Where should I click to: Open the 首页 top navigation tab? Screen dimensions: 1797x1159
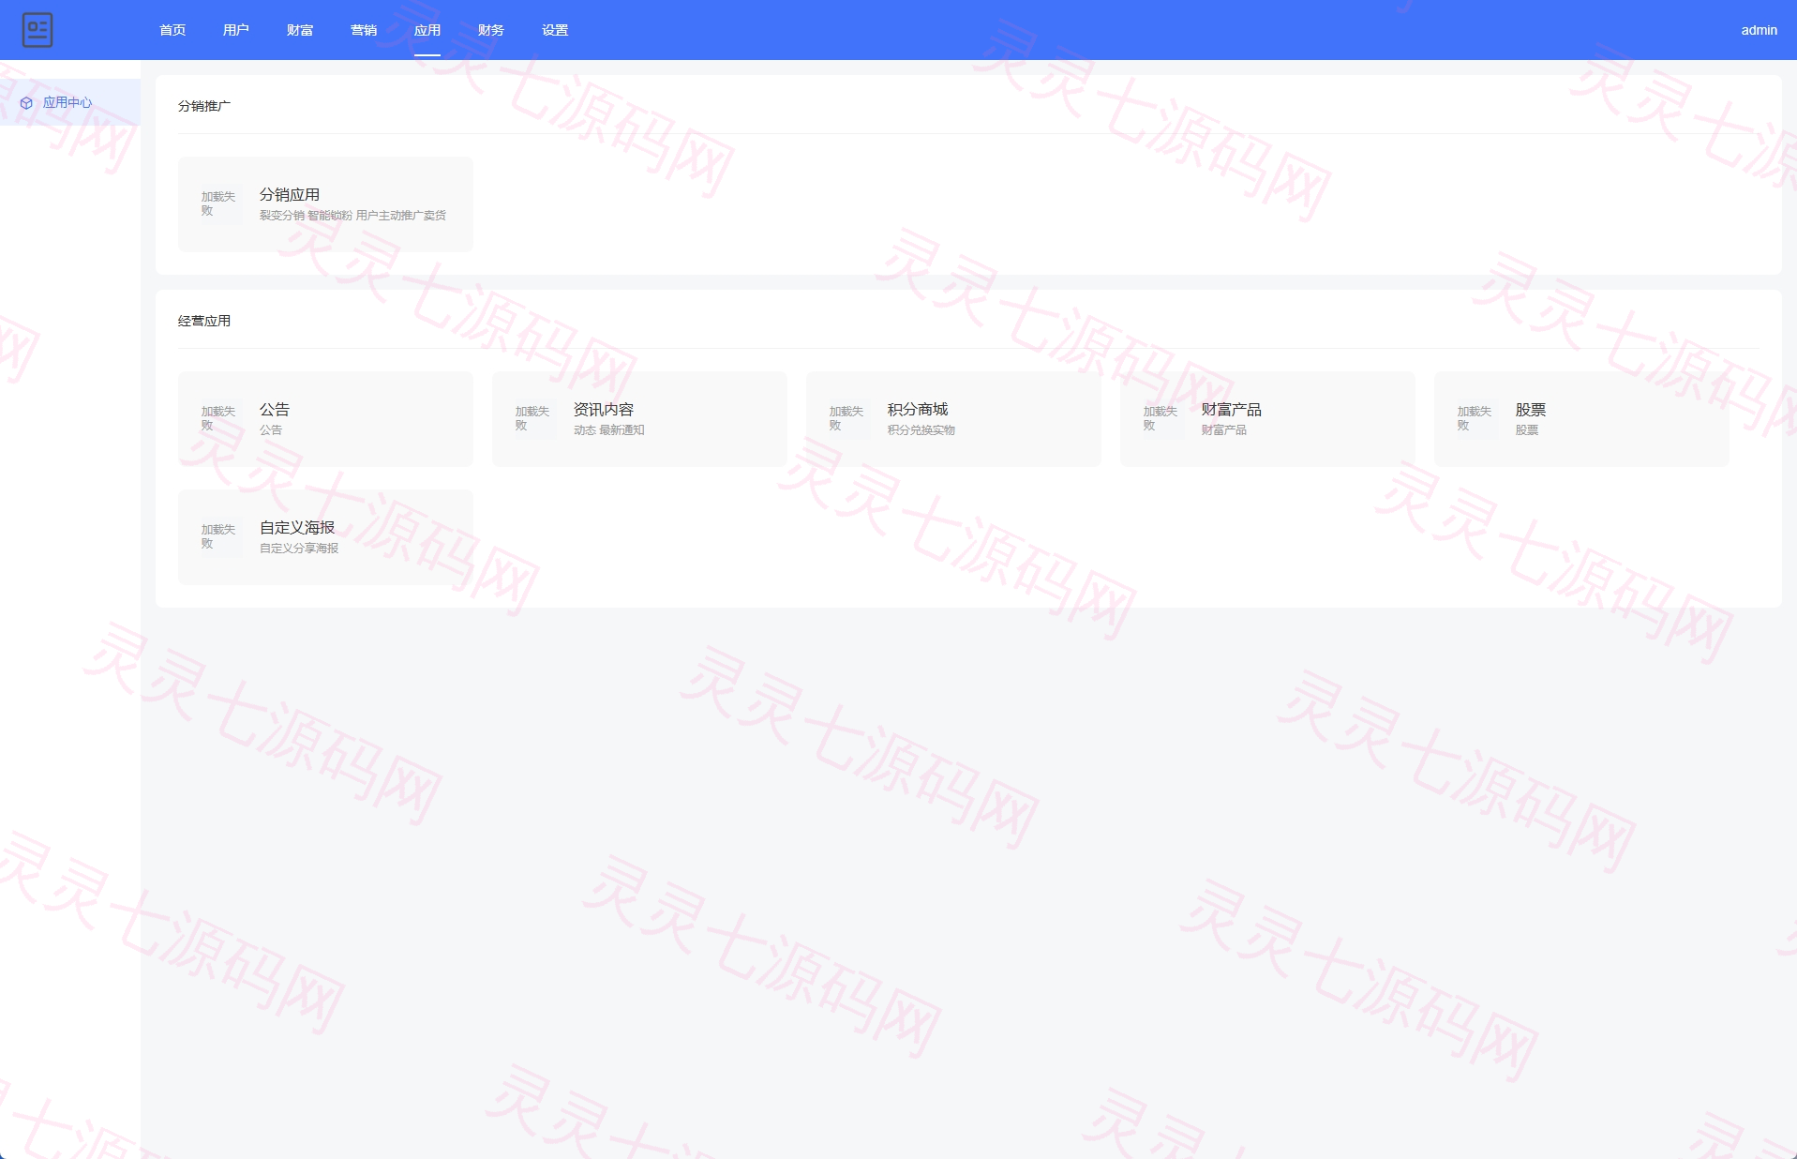tap(172, 30)
